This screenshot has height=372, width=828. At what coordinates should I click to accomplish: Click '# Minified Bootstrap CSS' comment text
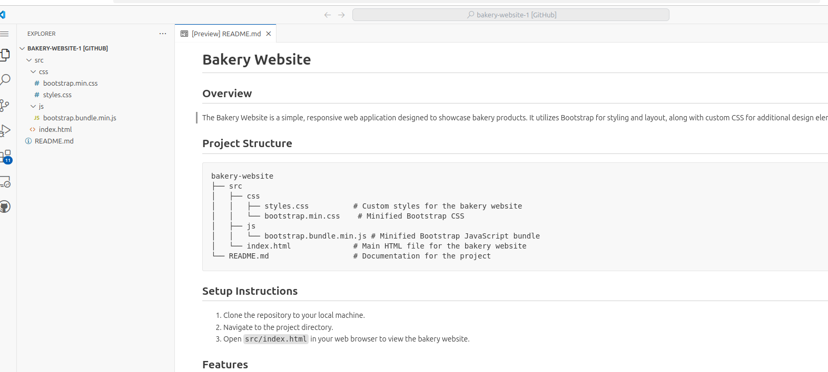coord(411,216)
